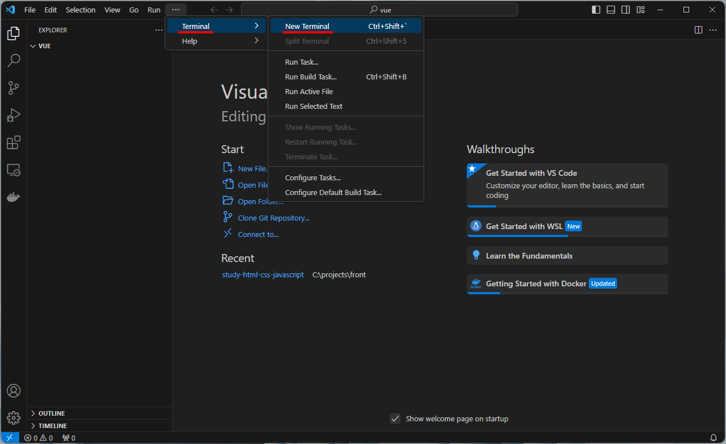Choose Configure Default Build Task... entry
This screenshot has height=444, width=726.
[346, 192]
